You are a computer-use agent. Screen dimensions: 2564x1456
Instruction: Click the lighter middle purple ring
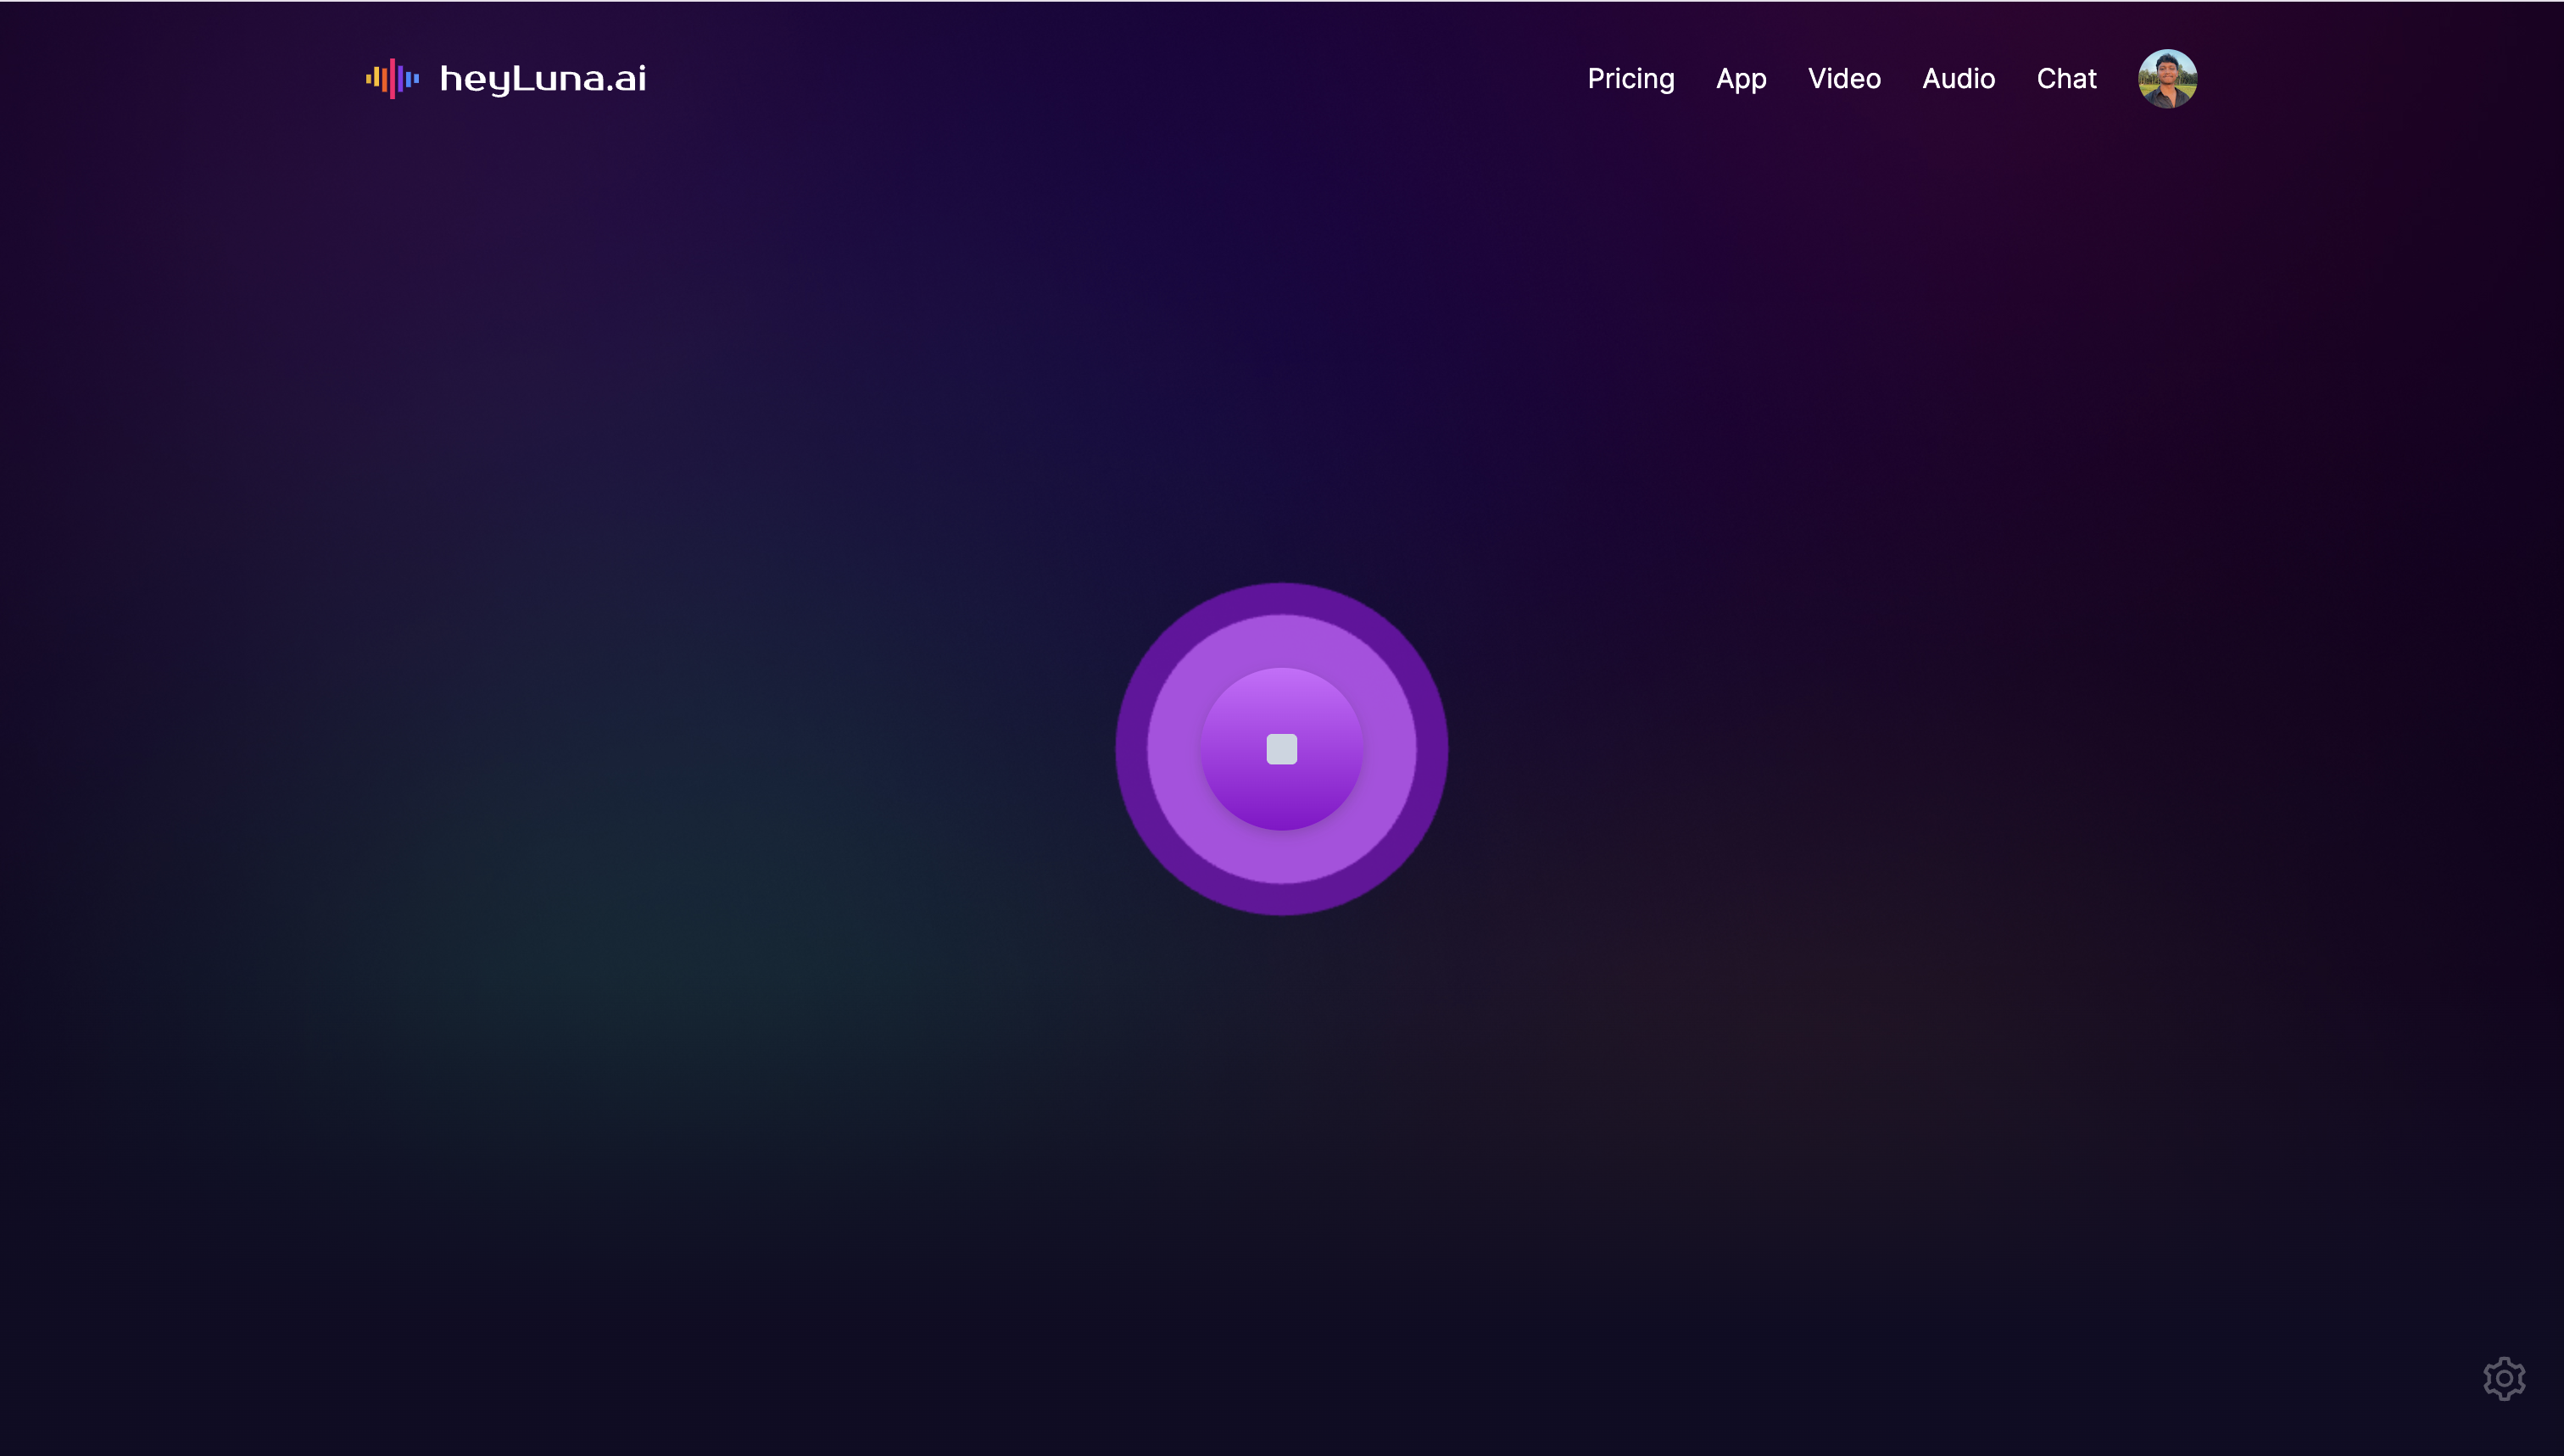[x=1281, y=640]
